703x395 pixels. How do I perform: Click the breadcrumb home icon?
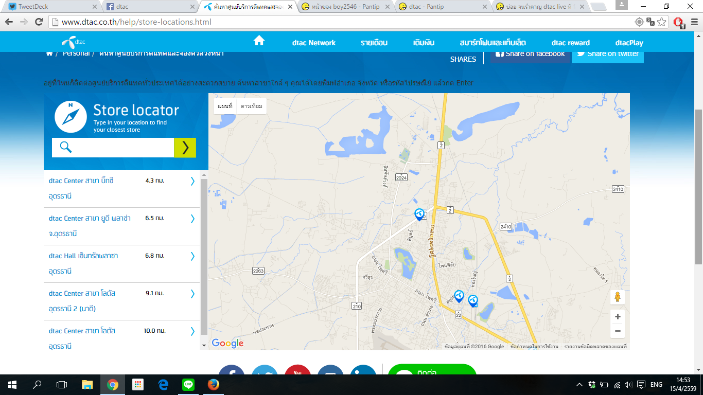tap(49, 53)
